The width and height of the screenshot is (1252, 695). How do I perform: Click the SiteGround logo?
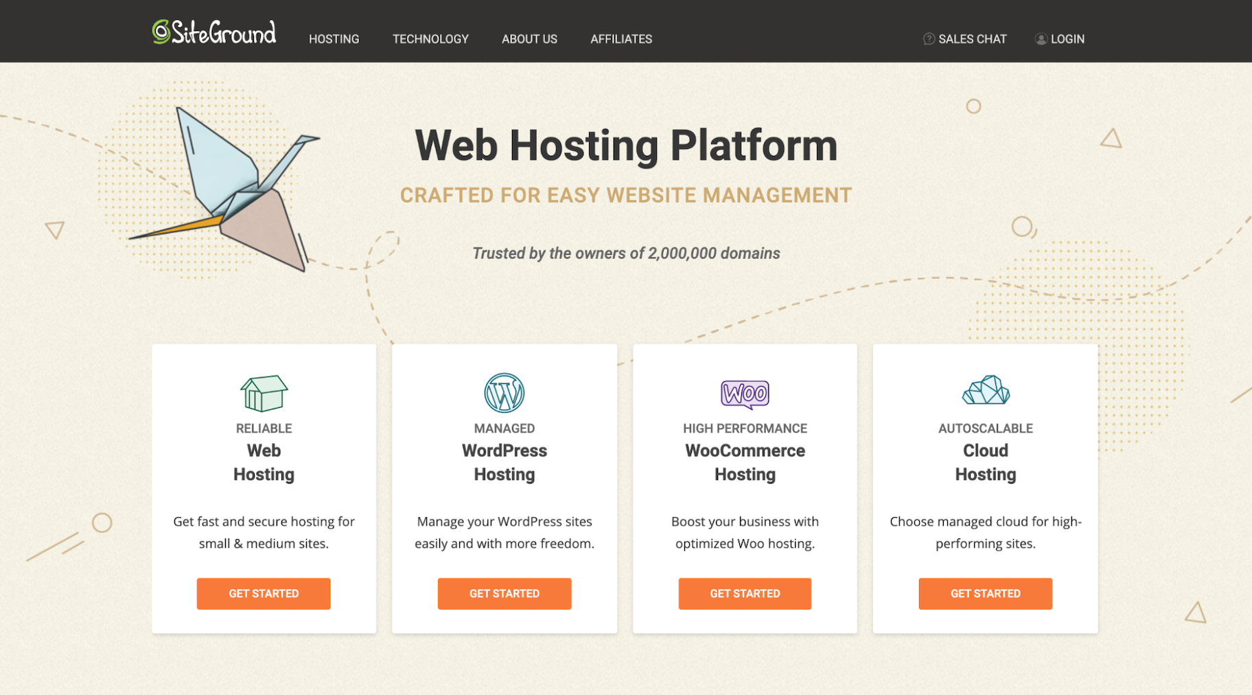214,32
